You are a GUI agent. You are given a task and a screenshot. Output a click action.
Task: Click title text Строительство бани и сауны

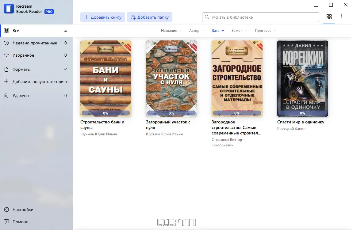click(102, 125)
